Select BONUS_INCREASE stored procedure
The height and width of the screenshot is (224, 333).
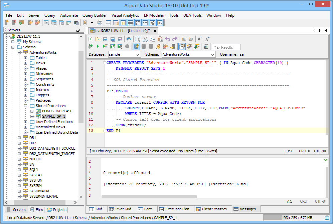(57, 111)
